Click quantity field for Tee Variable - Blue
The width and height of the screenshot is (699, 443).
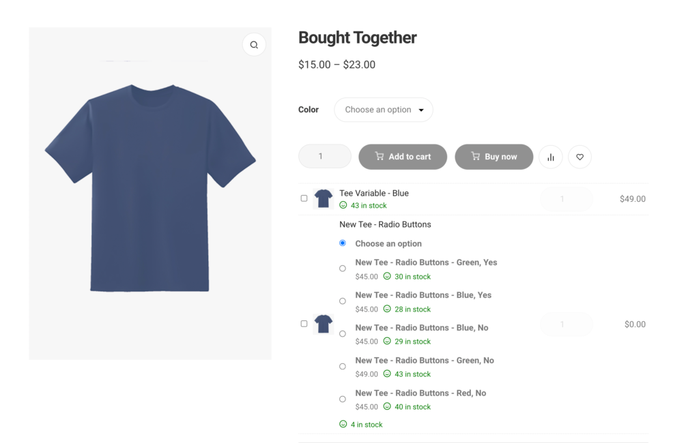566,199
